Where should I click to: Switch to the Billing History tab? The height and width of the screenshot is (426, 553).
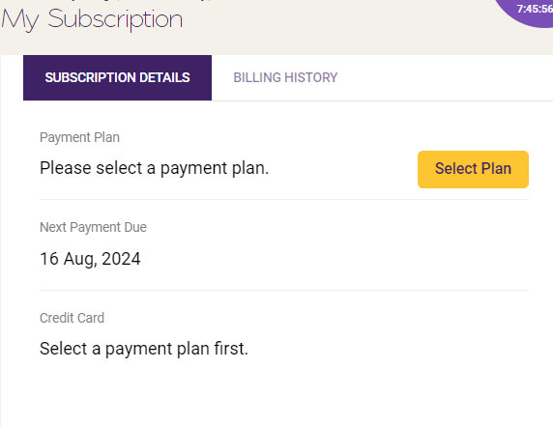click(285, 77)
